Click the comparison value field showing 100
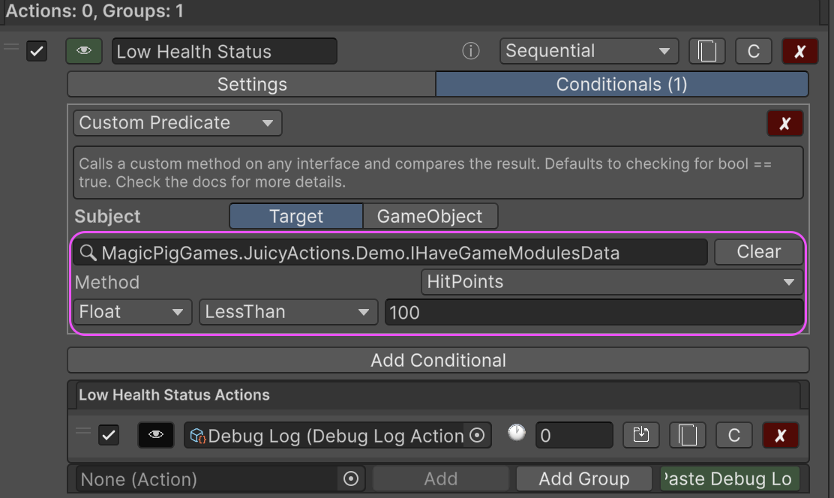Viewport: 834px width, 498px height. (593, 312)
